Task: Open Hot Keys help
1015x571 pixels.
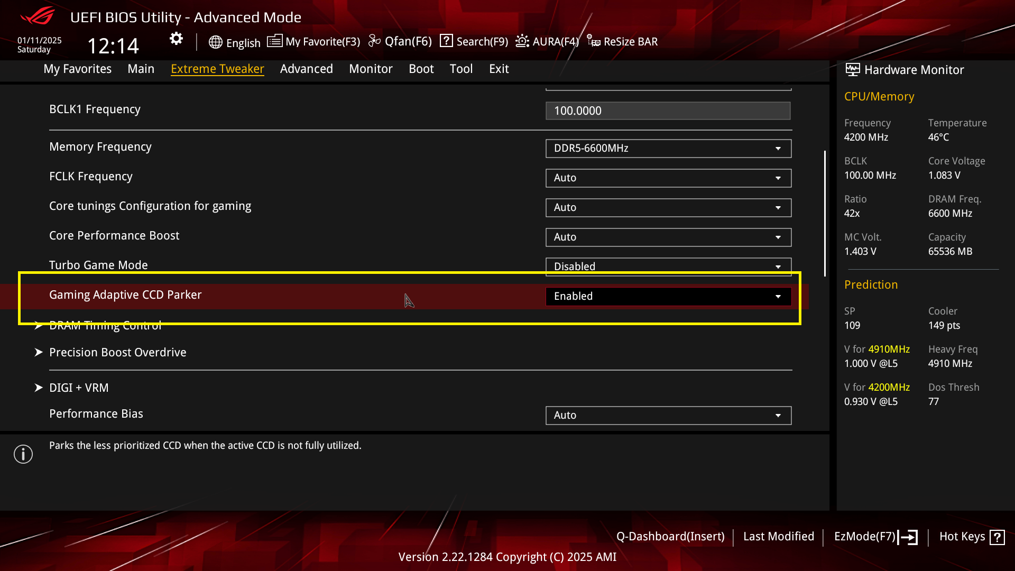Action: (x=972, y=537)
